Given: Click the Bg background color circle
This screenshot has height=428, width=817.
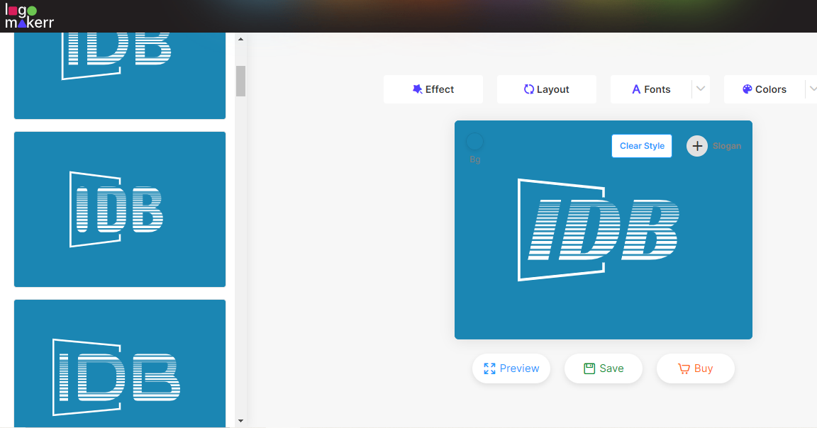Looking at the screenshot, I should 474,140.
